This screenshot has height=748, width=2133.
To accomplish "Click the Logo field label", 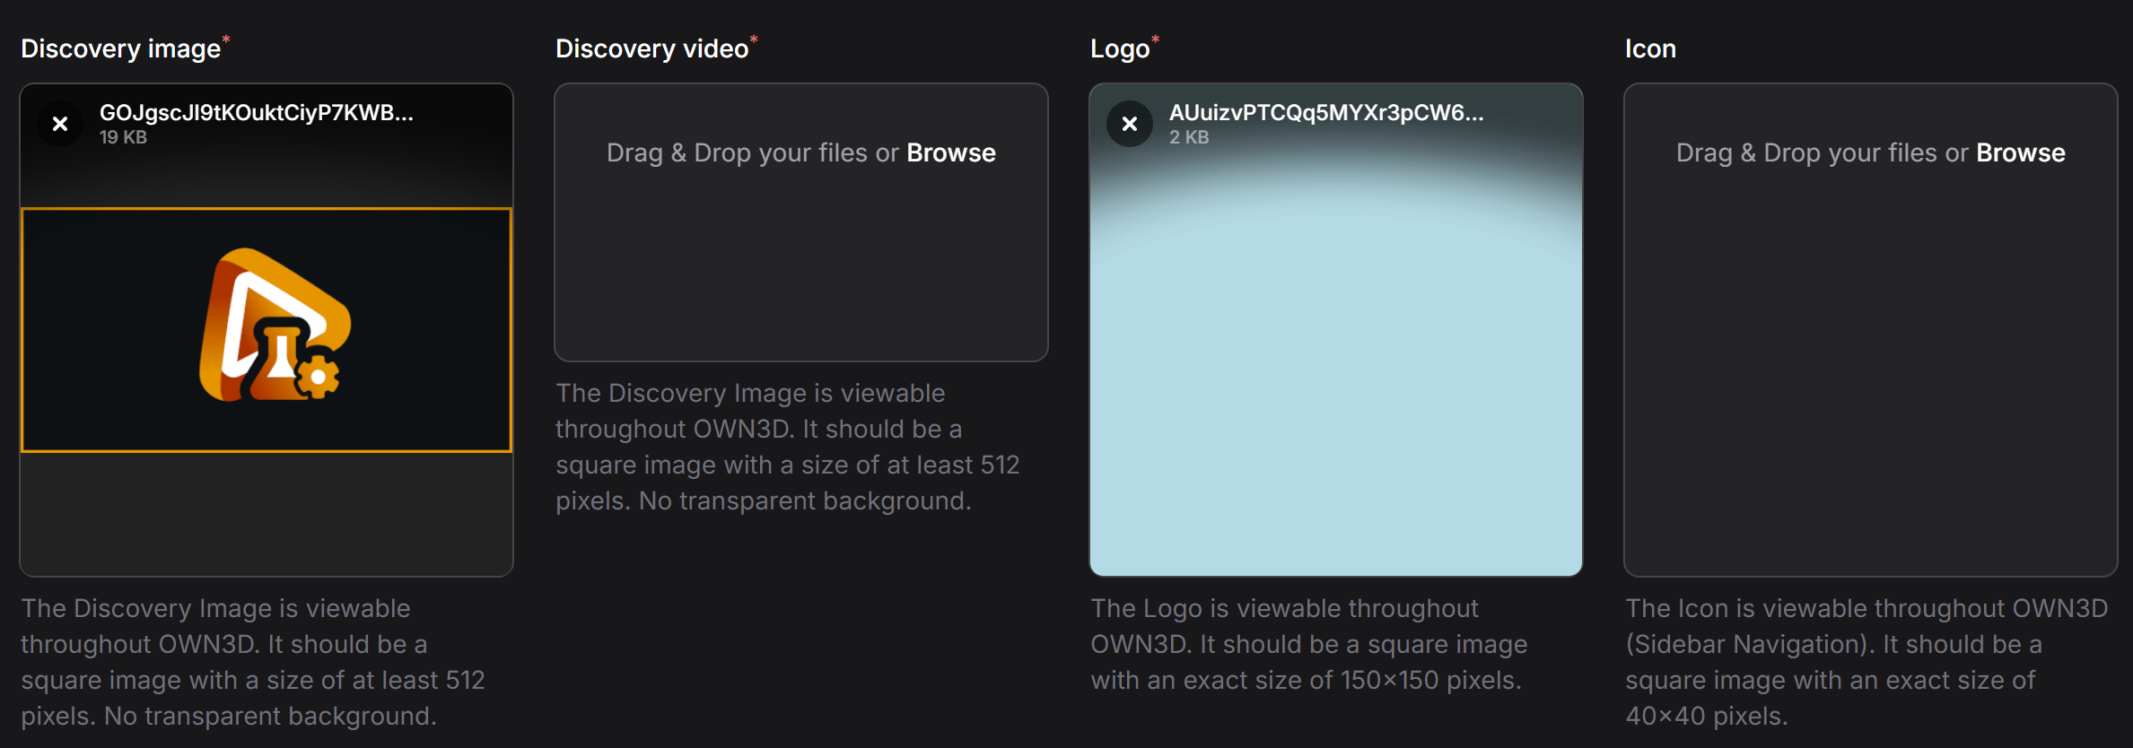I will click(x=1119, y=48).
